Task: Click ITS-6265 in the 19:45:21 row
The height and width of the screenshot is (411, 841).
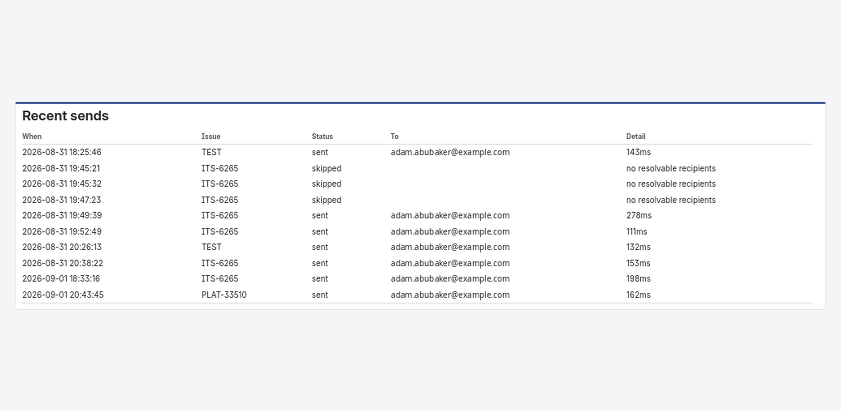Action: (x=220, y=169)
